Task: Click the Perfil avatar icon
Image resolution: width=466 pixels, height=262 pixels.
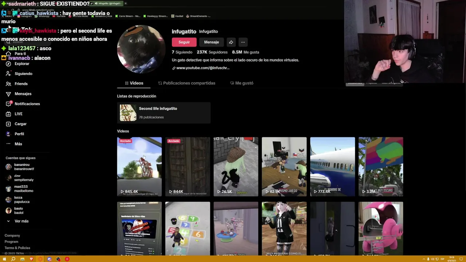Action: 8,134
